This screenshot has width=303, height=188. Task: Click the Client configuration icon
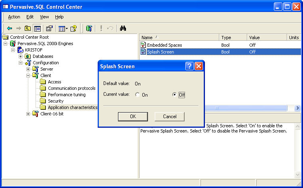point(35,75)
